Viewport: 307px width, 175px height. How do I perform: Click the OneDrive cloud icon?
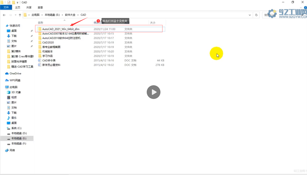pos(7,74)
